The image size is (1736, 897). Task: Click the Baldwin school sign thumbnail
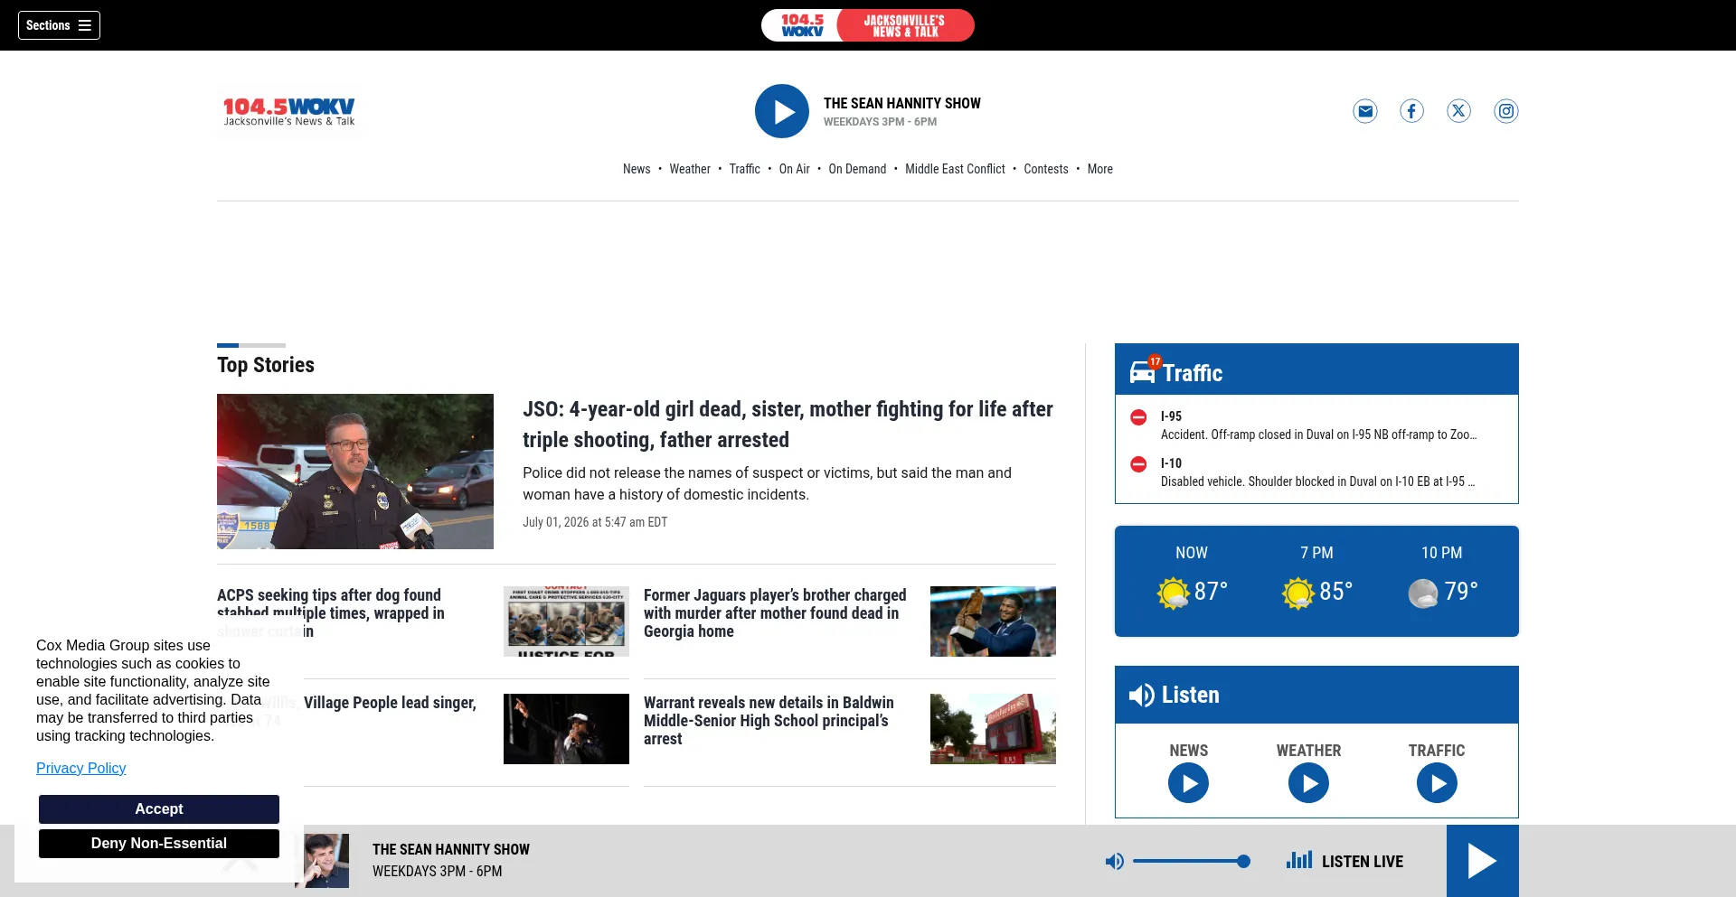[993, 729]
